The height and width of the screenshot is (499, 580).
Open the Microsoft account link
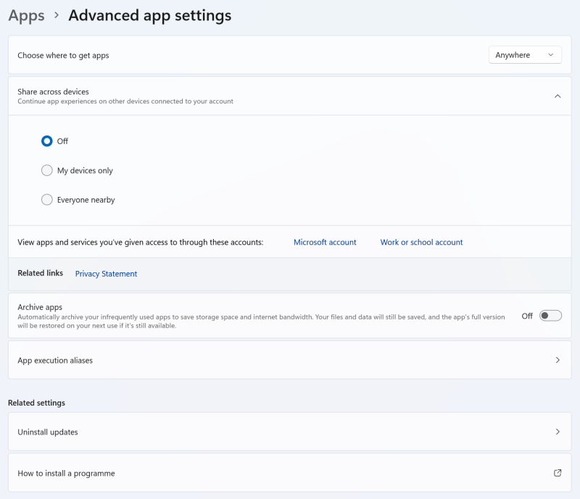(324, 242)
